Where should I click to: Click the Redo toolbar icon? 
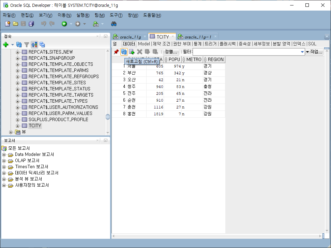[52, 24]
